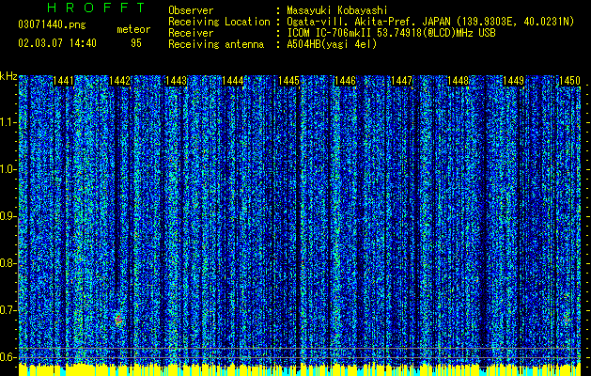Screen dimensions: 591x376
Task: Click the date stamp 02.03.07 14:40
Action: (57, 43)
